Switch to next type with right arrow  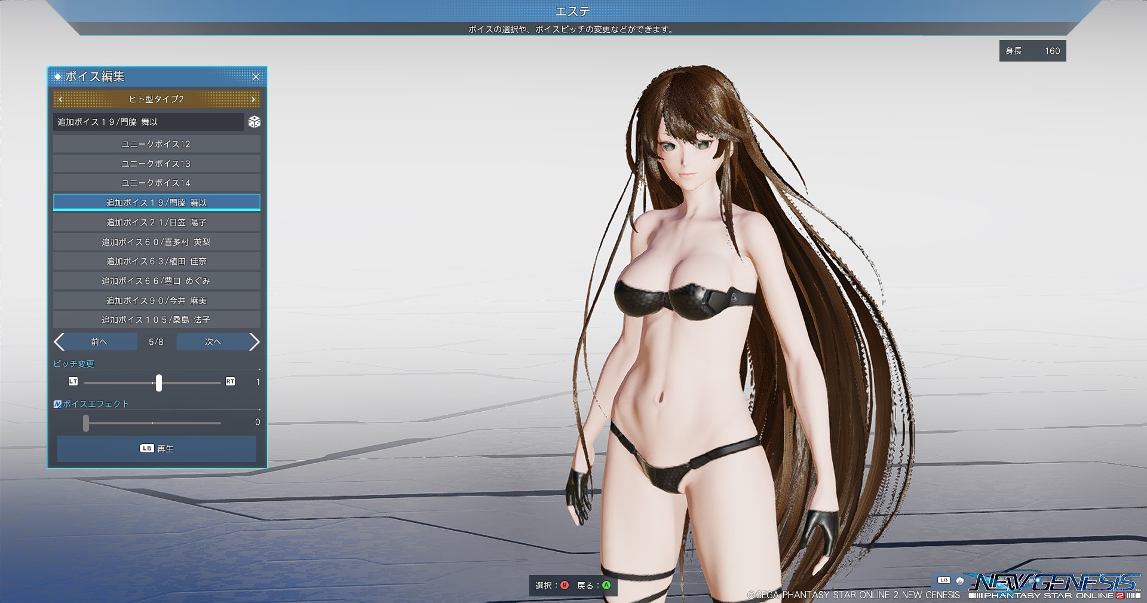pyautogui.click(x=253, y=99)
